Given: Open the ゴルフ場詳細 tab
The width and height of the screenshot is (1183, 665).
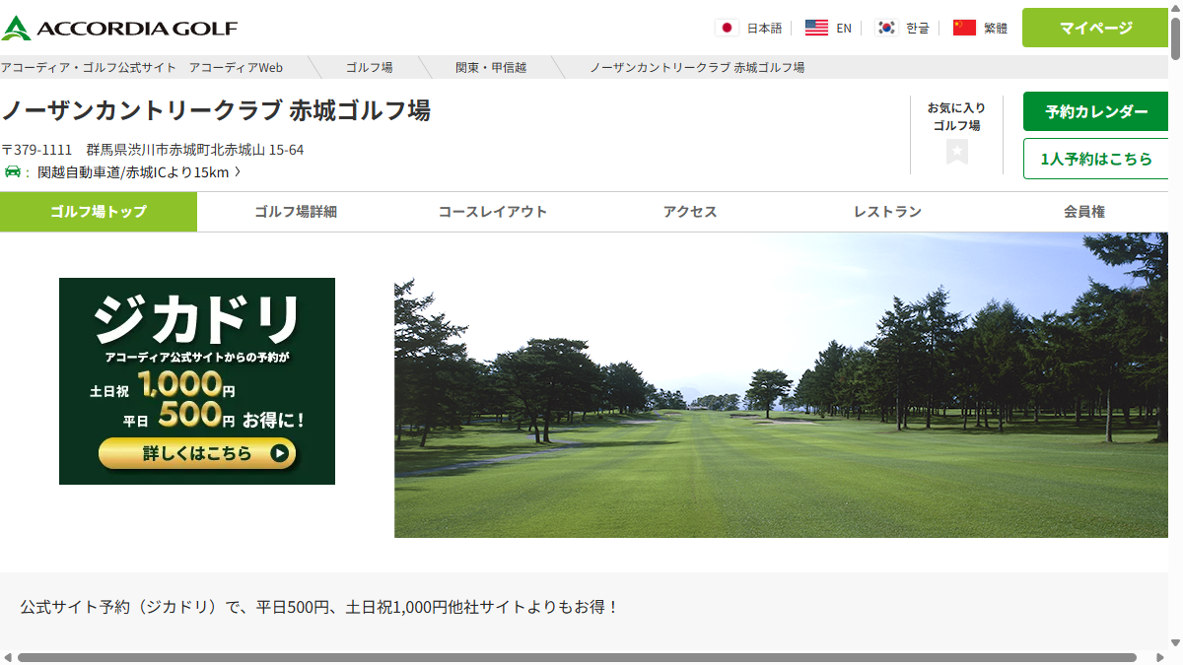Looking at the screenshot, I should click(296, 212).
